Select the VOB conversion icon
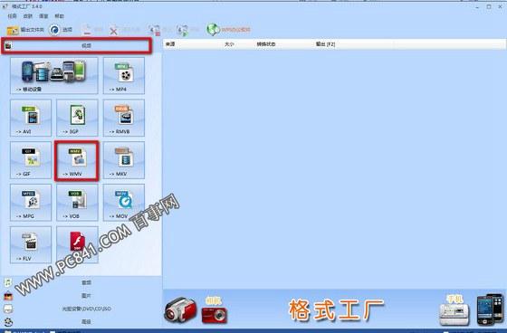The image size is (507, 333). (77, 203)
